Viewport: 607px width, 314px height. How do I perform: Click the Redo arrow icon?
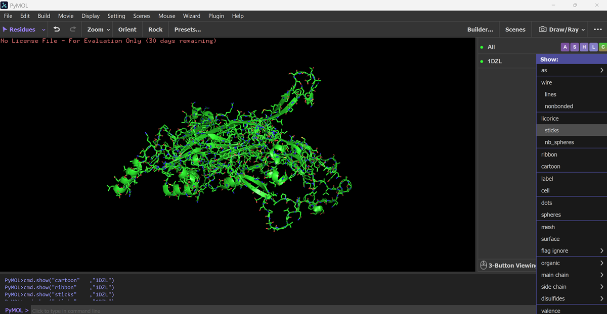coord(73,29)
